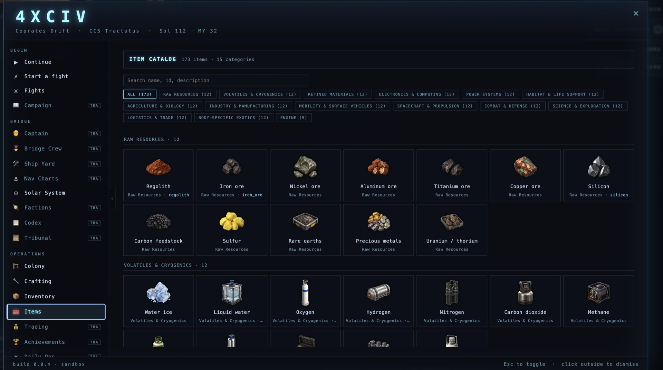
Task: Open the Achievements menu entry
Action: pyautogui.click(x=56, y=342)
